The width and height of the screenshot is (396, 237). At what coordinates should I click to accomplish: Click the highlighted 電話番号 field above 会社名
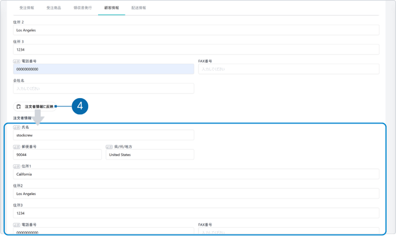(x=103, y=69)
